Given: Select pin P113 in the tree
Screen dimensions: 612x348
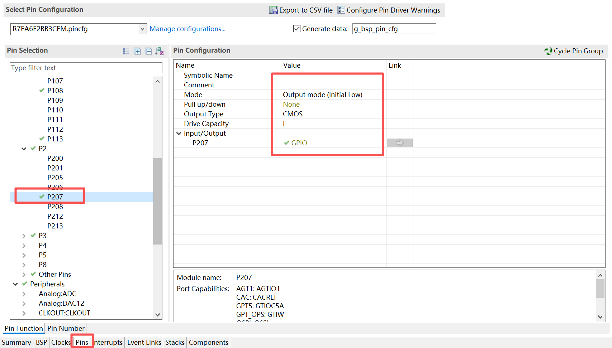Looking at the screenshot, I should [x=55, y=139].
